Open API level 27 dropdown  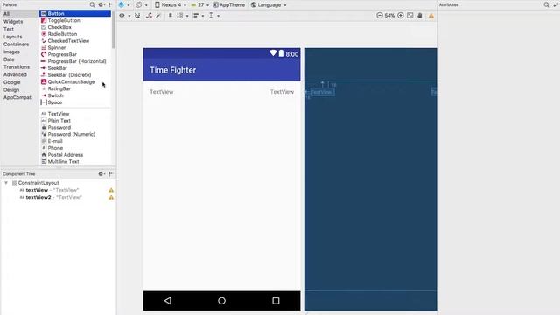click(200, 4)
